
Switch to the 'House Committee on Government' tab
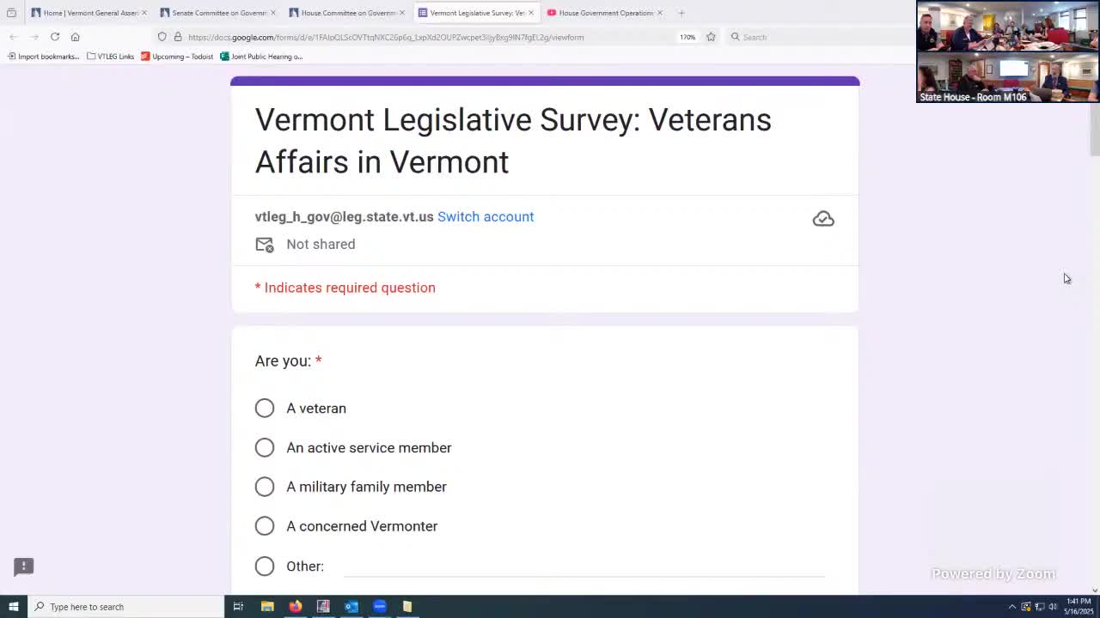(344, 13)
